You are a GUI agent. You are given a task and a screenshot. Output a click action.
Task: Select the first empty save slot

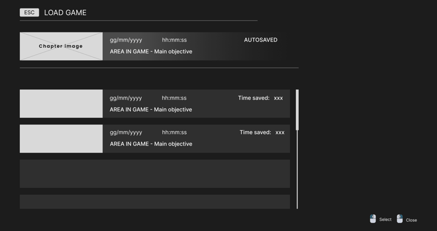[155, 174]
